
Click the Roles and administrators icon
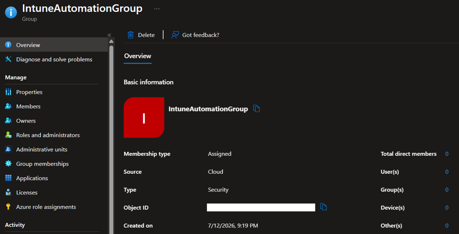pos(8,135)
